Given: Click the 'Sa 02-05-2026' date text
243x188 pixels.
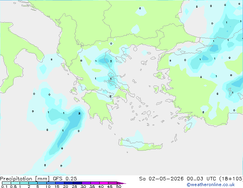Looking at the screenshot, I should 161,179.
